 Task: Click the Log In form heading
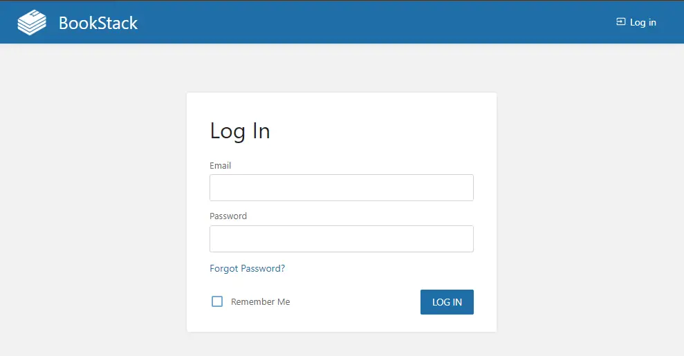(x=240, y=131)
